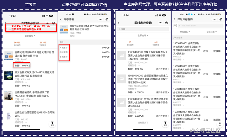Open serial record P000001
Viewport: 227px width, 137px height.
coord(198,74)
